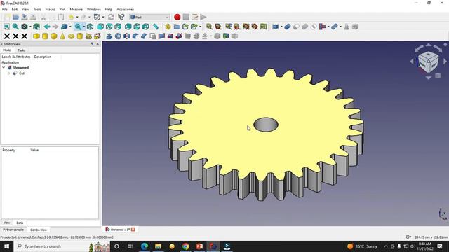Click the Boolean Intersection icon
This screenshot has height=252, width=449.
click(314, 27)
